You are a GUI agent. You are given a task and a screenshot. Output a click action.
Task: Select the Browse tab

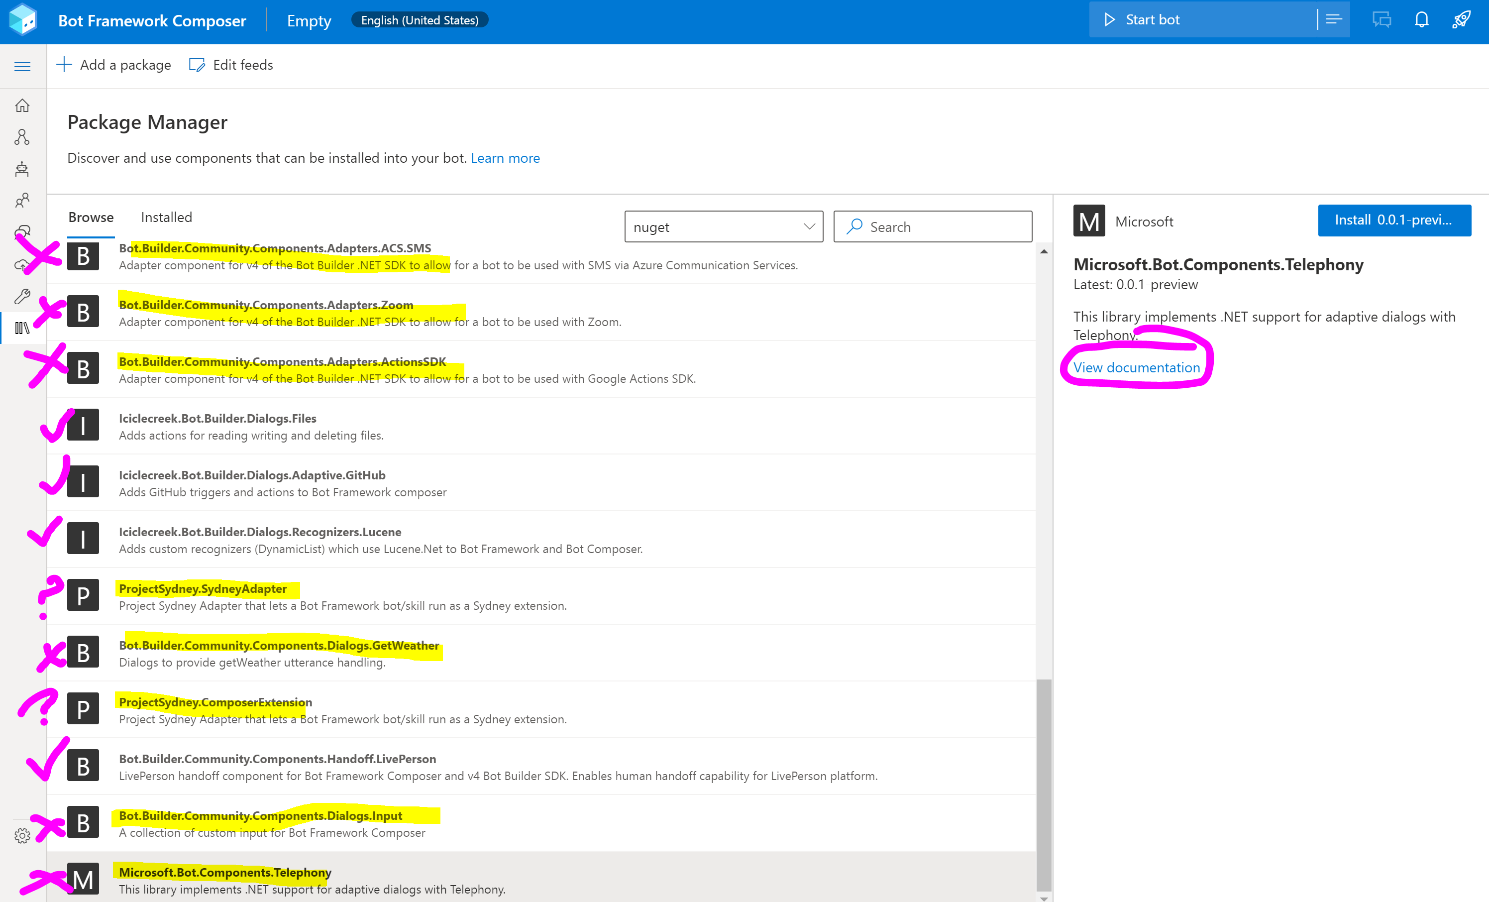(x=91, y=217)
